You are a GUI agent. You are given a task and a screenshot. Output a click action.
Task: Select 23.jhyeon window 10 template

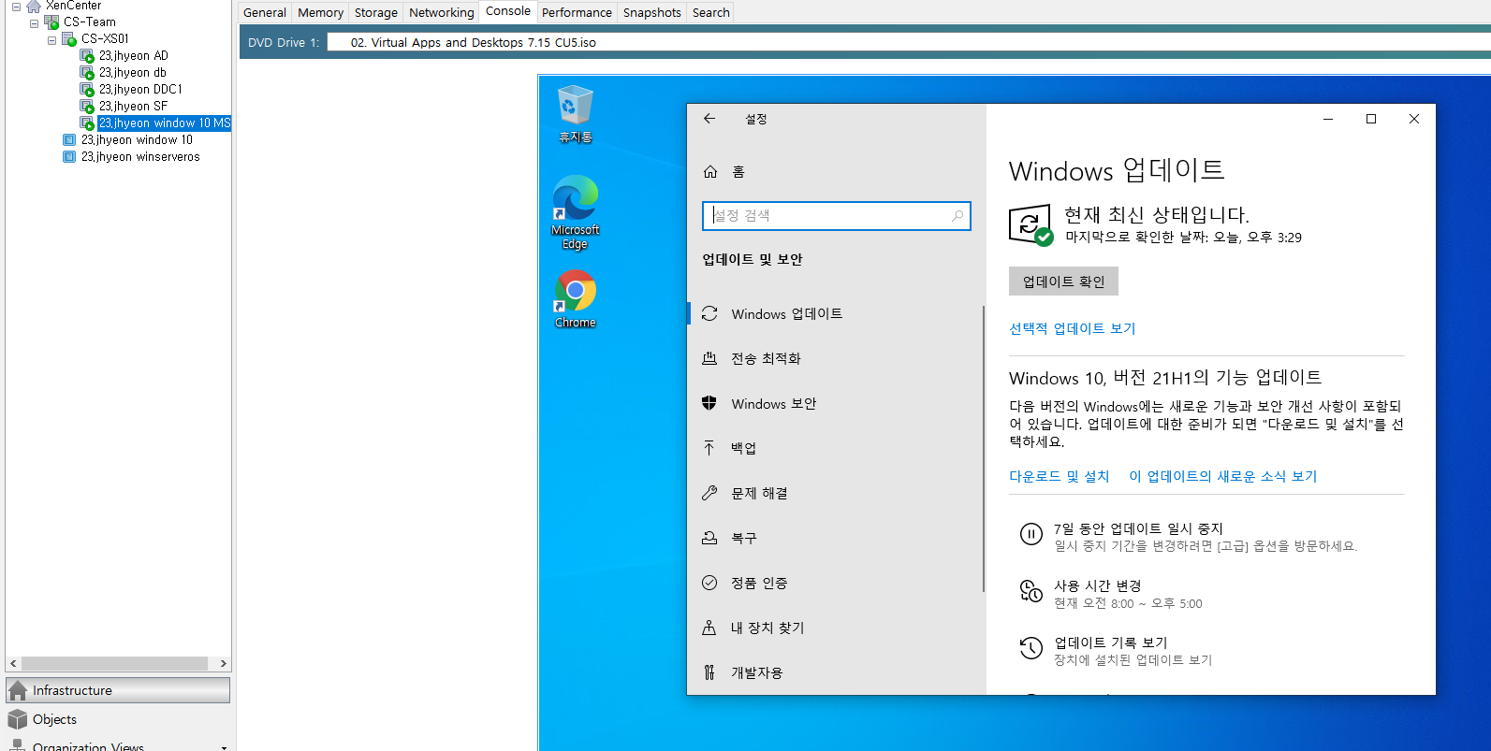[x=137, y=140]
